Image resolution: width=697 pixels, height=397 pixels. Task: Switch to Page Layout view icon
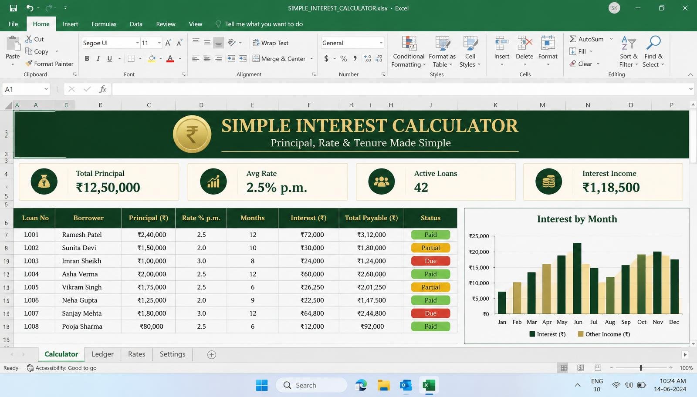pos(581,368)
